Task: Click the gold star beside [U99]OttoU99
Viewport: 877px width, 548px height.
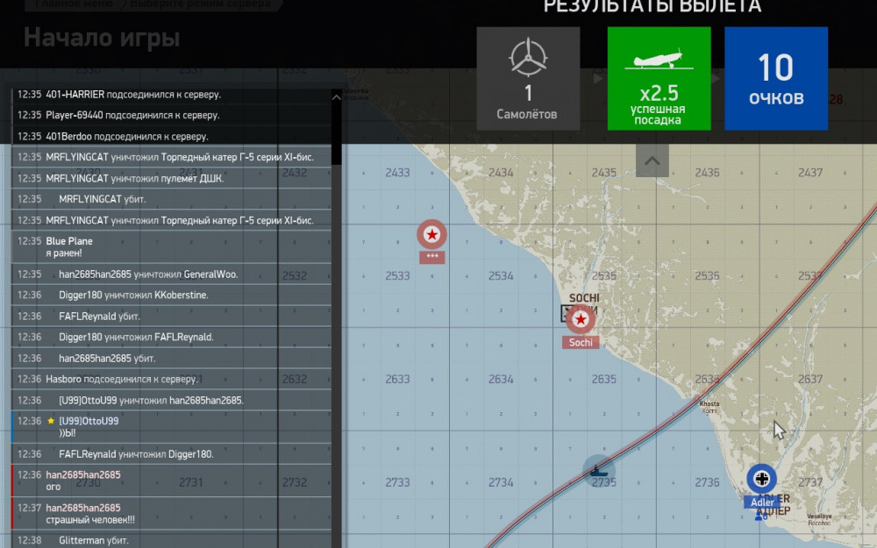Action: pos(51,421)
